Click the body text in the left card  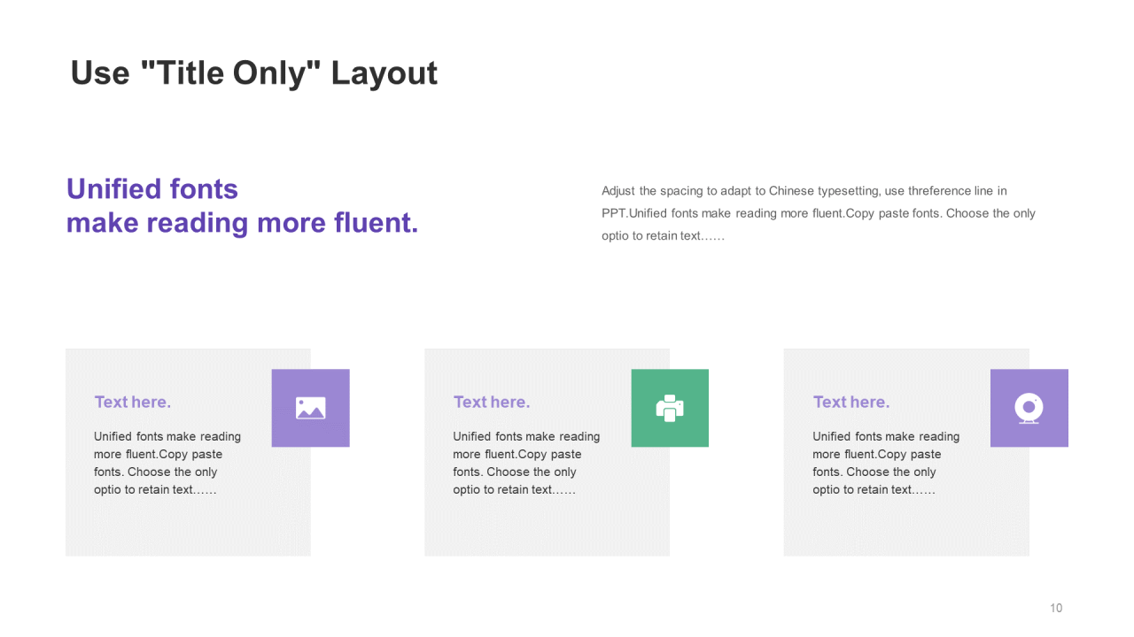167,463
